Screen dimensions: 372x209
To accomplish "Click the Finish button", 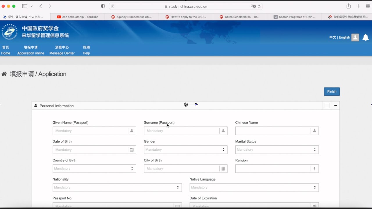I will [x=332, y=91].
